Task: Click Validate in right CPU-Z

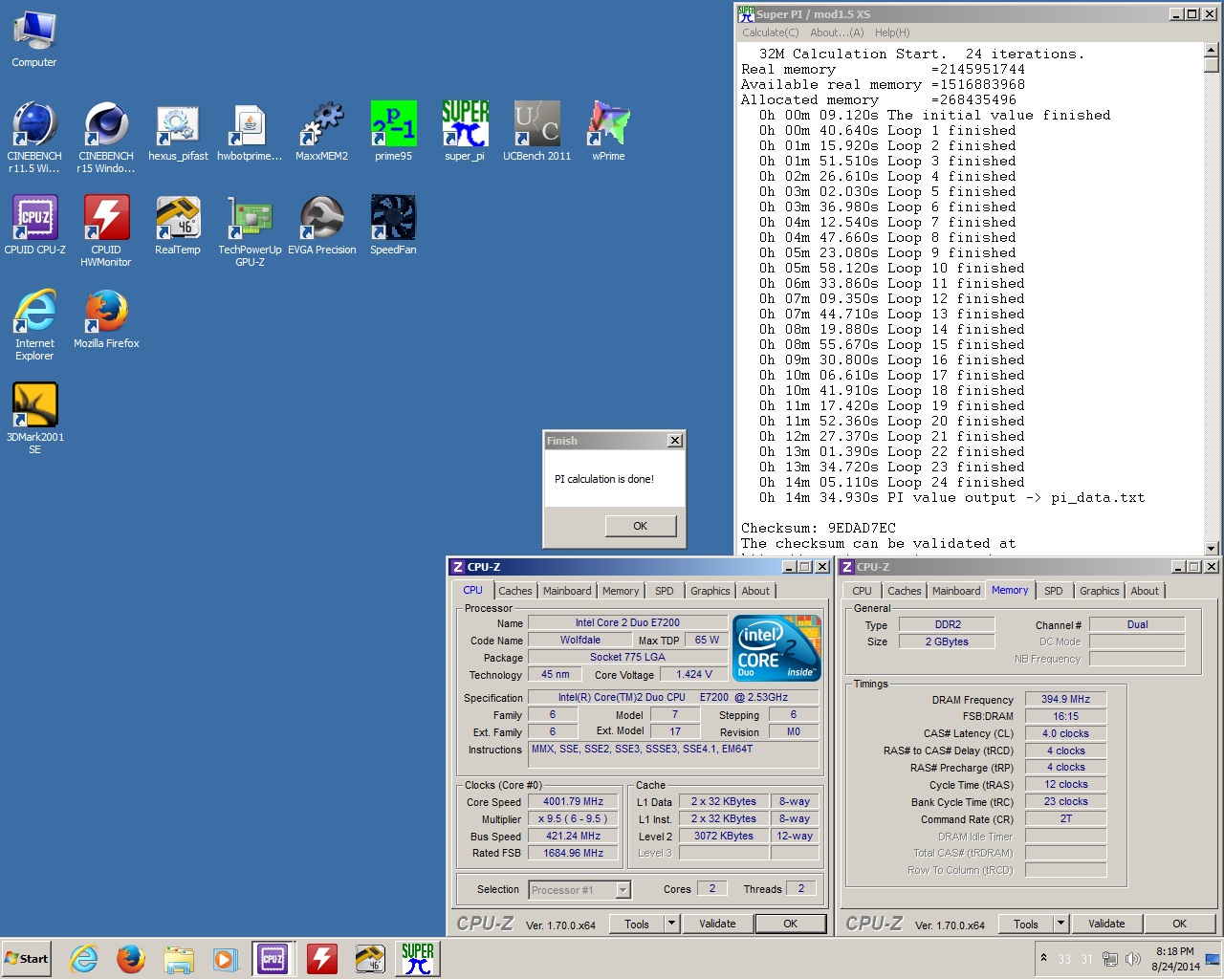Action: (x=1106, y=924)
